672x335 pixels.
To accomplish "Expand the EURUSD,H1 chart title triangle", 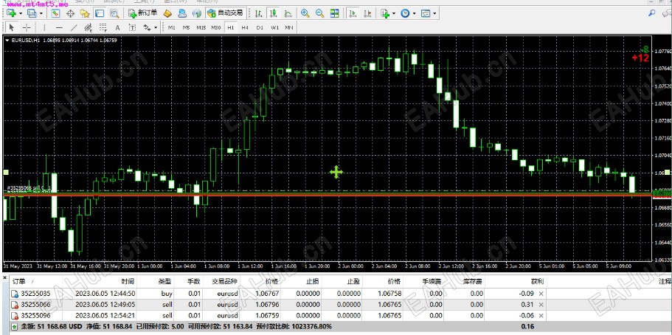I will point(7,41).
